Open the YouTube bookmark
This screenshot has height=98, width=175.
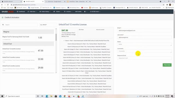coord(84,8)
